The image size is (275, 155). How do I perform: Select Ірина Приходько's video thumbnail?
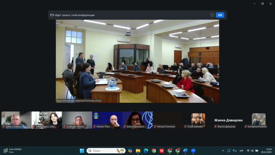tap(137, 120)
